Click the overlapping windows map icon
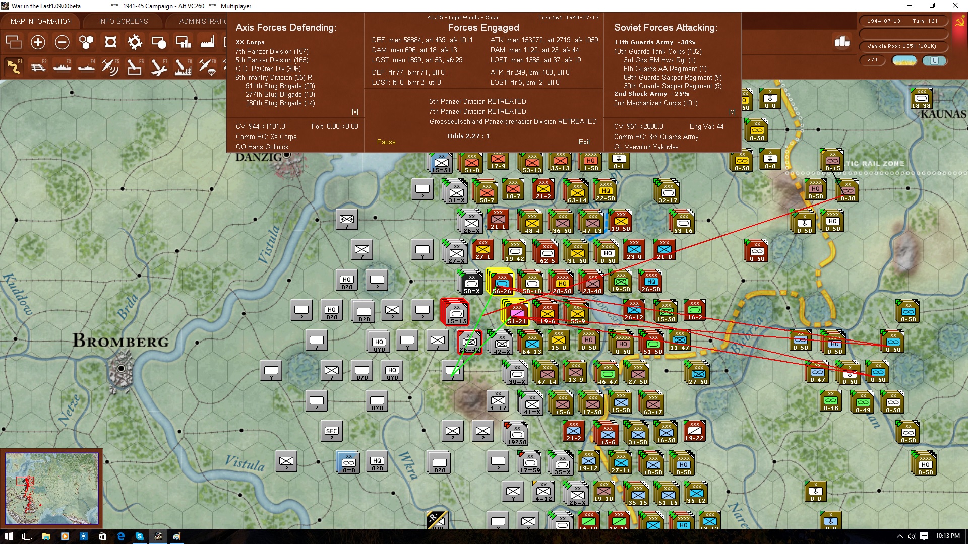Image resolution: width=968 pixels, height=544 pixels. [x=14, y=42]
